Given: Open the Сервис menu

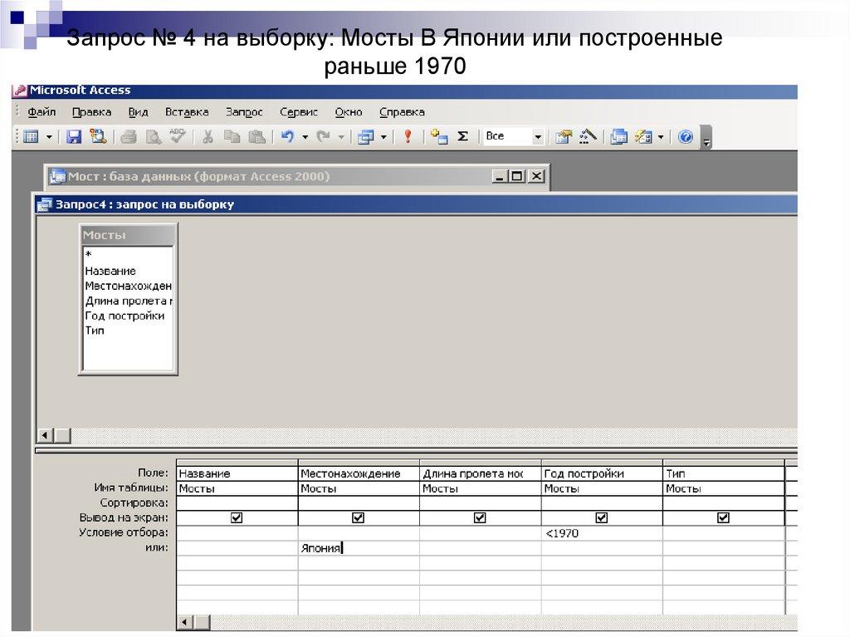Looking at the screenshot, I should click(x=299, y=112).
